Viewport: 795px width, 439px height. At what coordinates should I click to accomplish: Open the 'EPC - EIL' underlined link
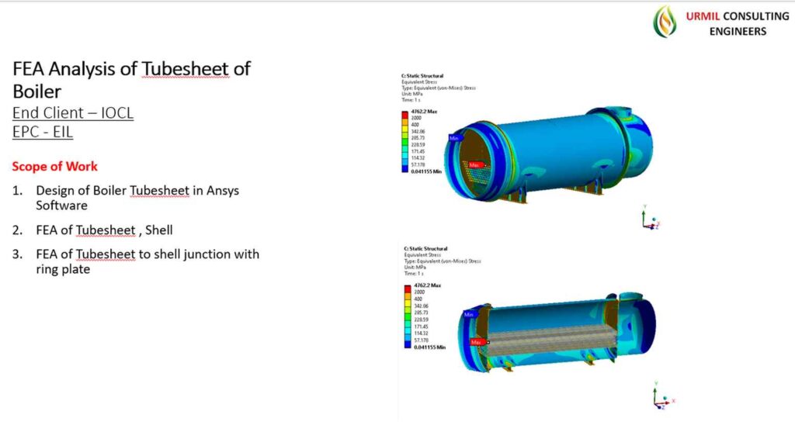[x=43, y=132]
